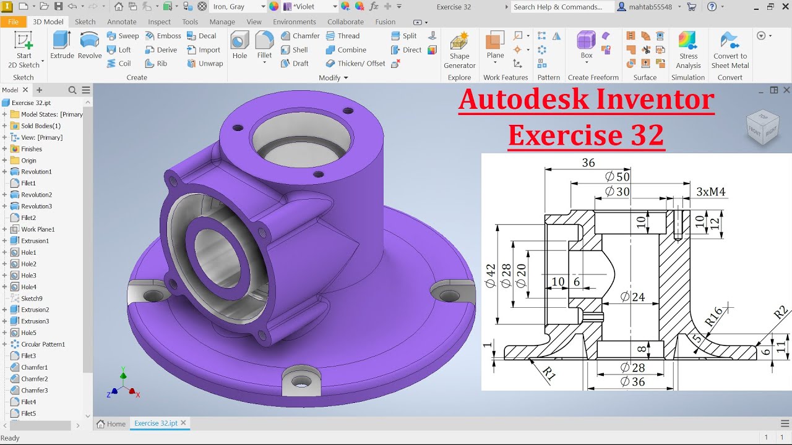Select Hole3 in the model browser
The width and height of the screenshot is (792, 445).
pyautogui.click(x=28, y=276)
